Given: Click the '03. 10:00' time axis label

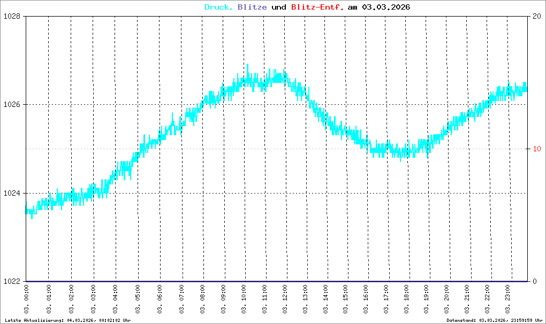Looking at the screenshot, I should coord(244,299).
